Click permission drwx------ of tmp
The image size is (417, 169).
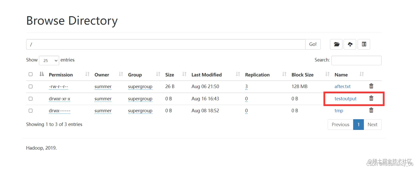60,111
